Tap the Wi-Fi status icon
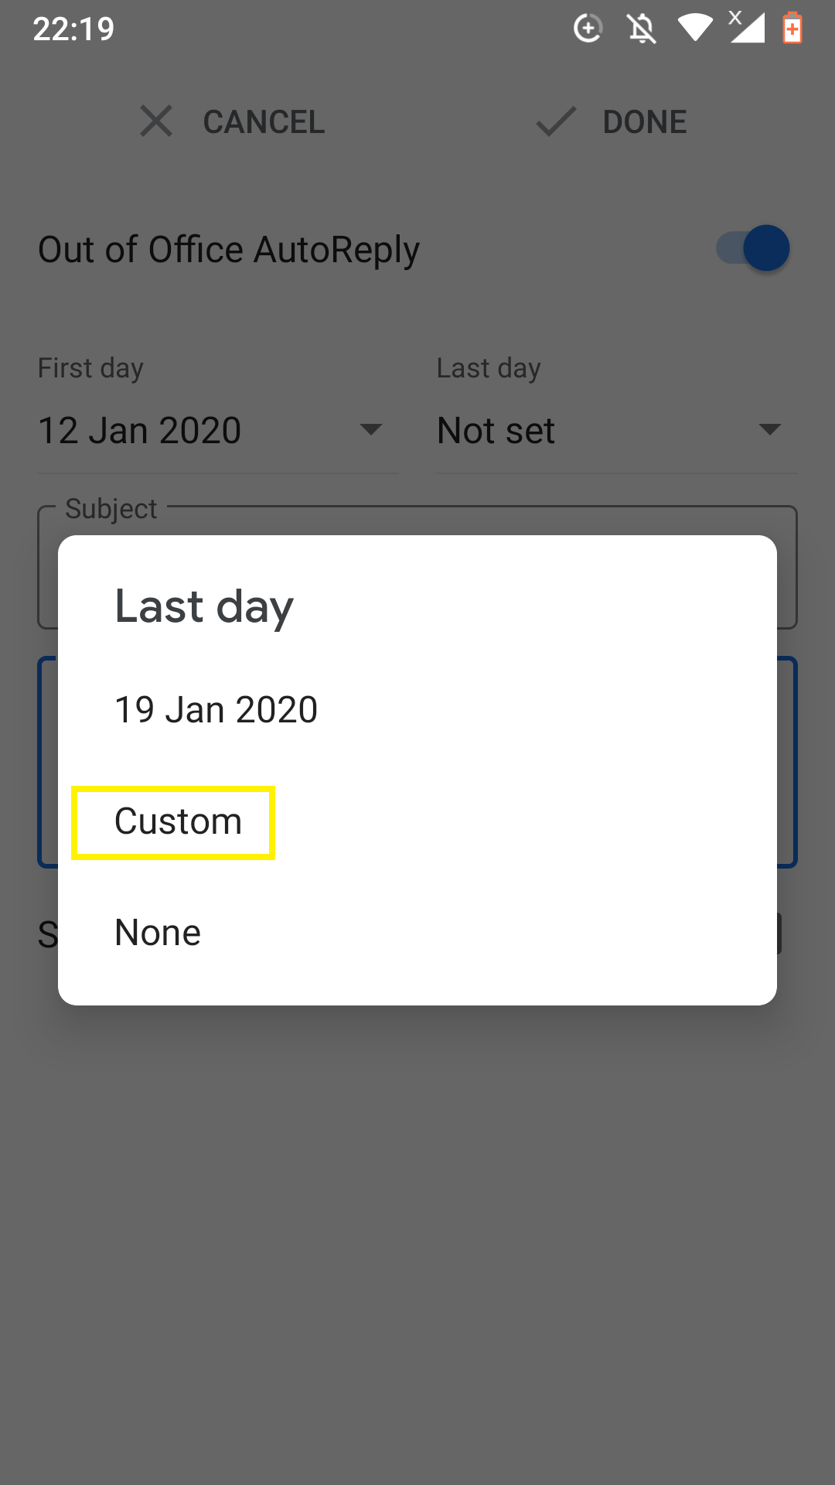 click(694, 29)
